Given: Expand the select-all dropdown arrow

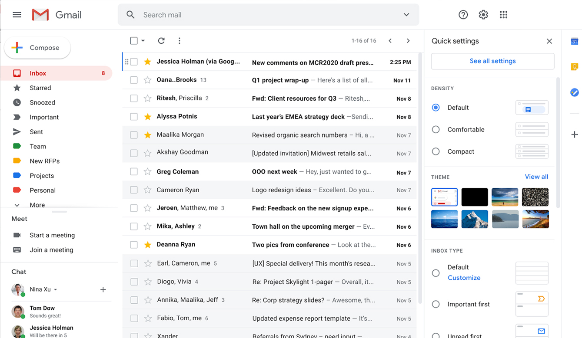Looking at the screenshot, I should (143, 41).
